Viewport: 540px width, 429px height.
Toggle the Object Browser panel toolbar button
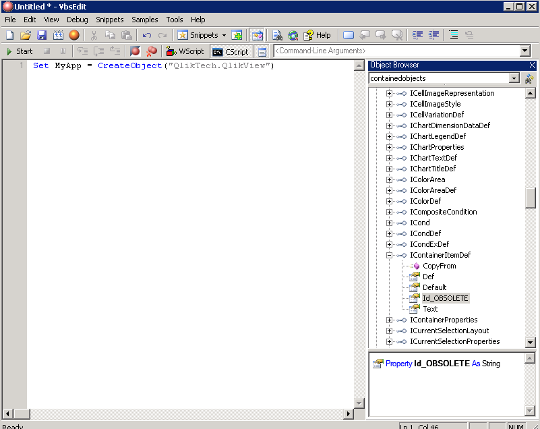257,35
